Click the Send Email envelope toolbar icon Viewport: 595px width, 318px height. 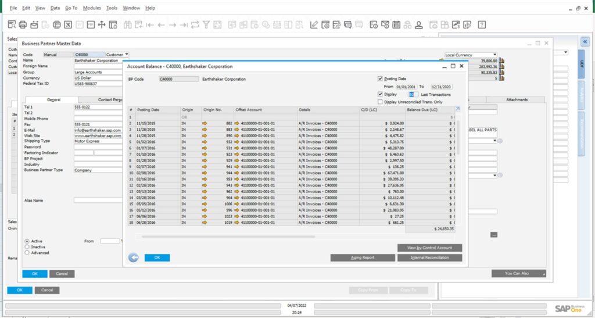click(x=34, y=25)
